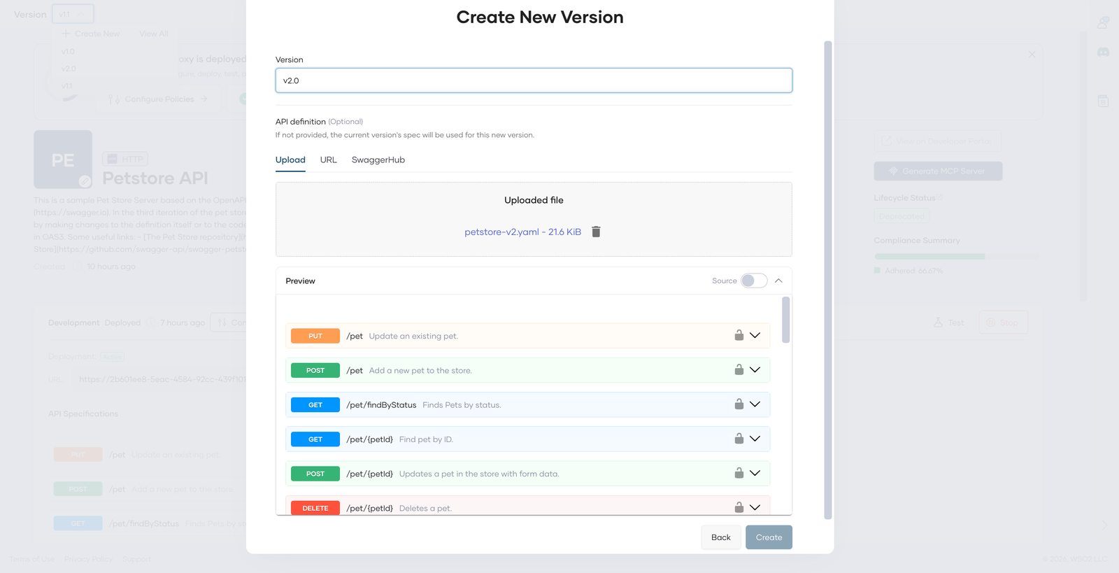Expand the POST /pet/{petId} Updates a pet row
Screen dimensions: 1119x573
(x=755, y=473)
